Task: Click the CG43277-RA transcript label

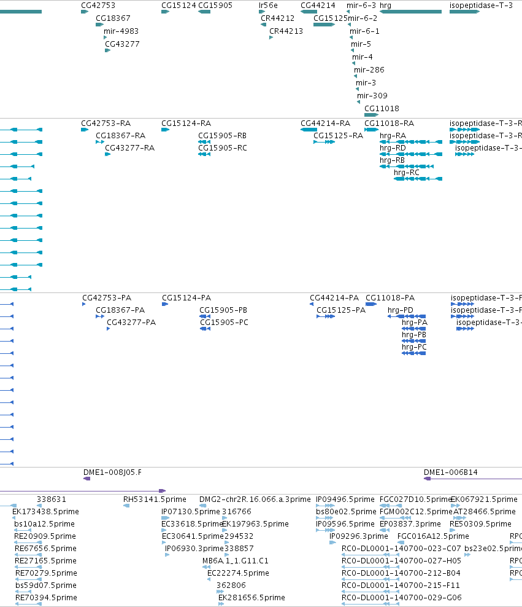Action: pos(130,148)
